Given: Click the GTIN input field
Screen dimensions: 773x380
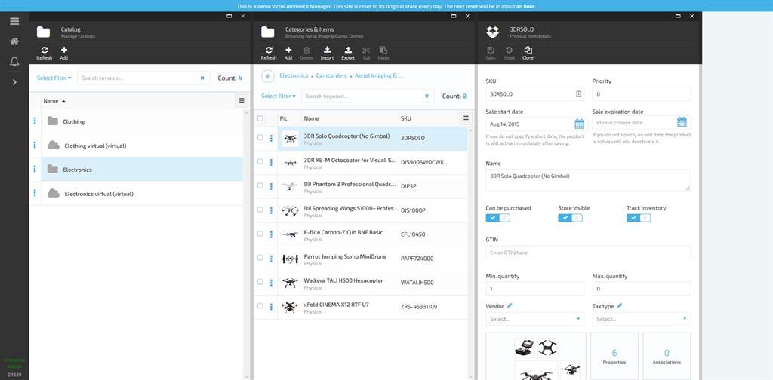Looking at the screenshot, I should (588, 253).
